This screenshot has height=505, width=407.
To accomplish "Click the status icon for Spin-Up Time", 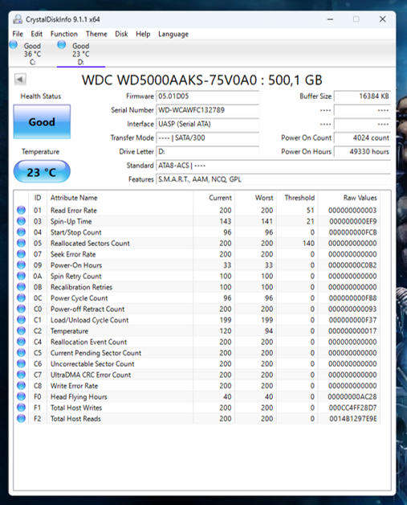I will click(x=21, y=221).
